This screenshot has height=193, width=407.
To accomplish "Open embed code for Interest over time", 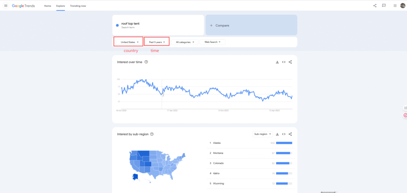I will (284, 62).
